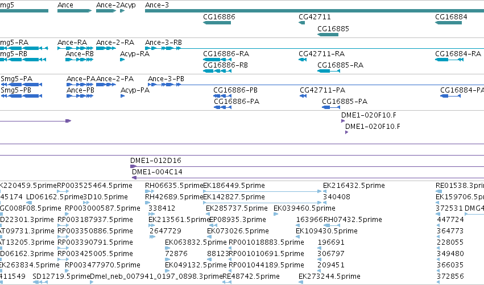This screenshot has height=285, width=484.
Task: Select the Ance gene bar
Action: 75,11
